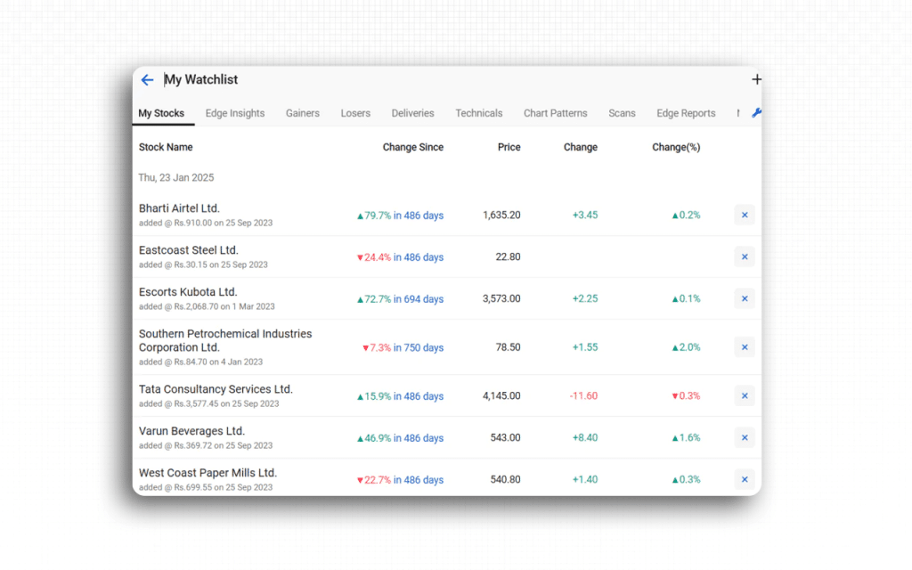The width and height of the screenshot is (912, 570).
Task: Switch to the Chart Patterns tab
Action: click(555, 113)
